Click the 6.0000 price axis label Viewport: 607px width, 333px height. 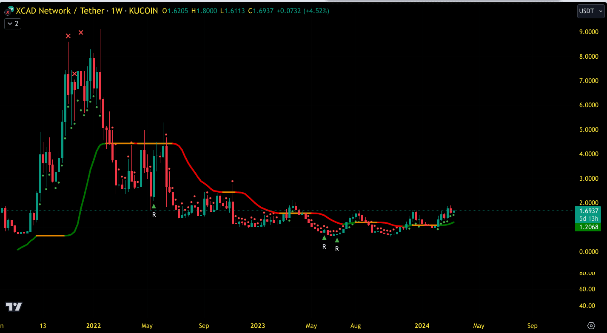tap(590, 105)
